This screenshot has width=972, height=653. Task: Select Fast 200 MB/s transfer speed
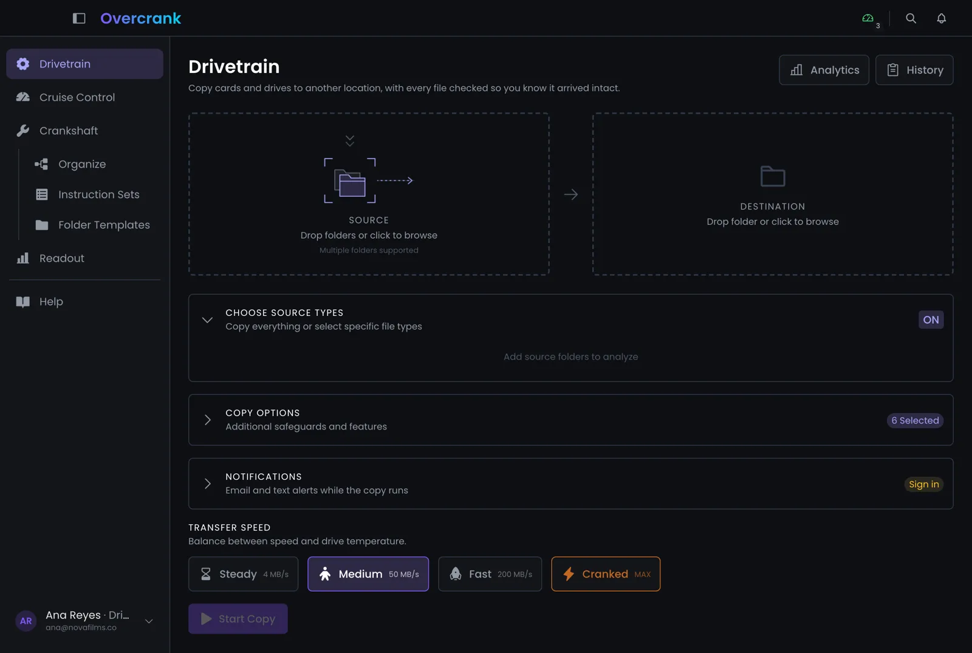point(490,574)
